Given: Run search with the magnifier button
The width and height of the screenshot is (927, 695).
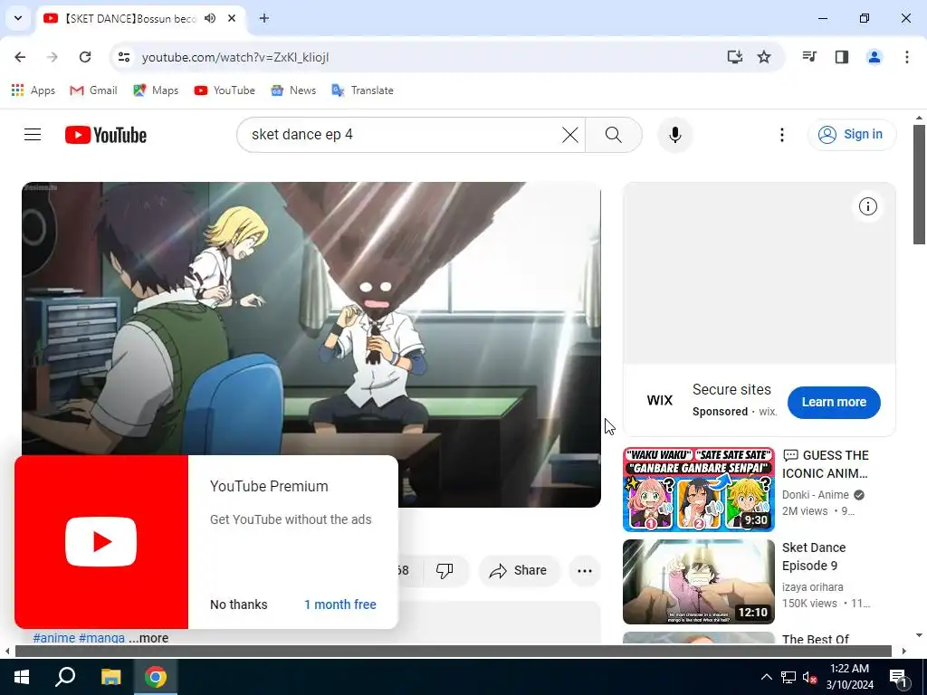Looking at the screenshot, I should (613, 135).
